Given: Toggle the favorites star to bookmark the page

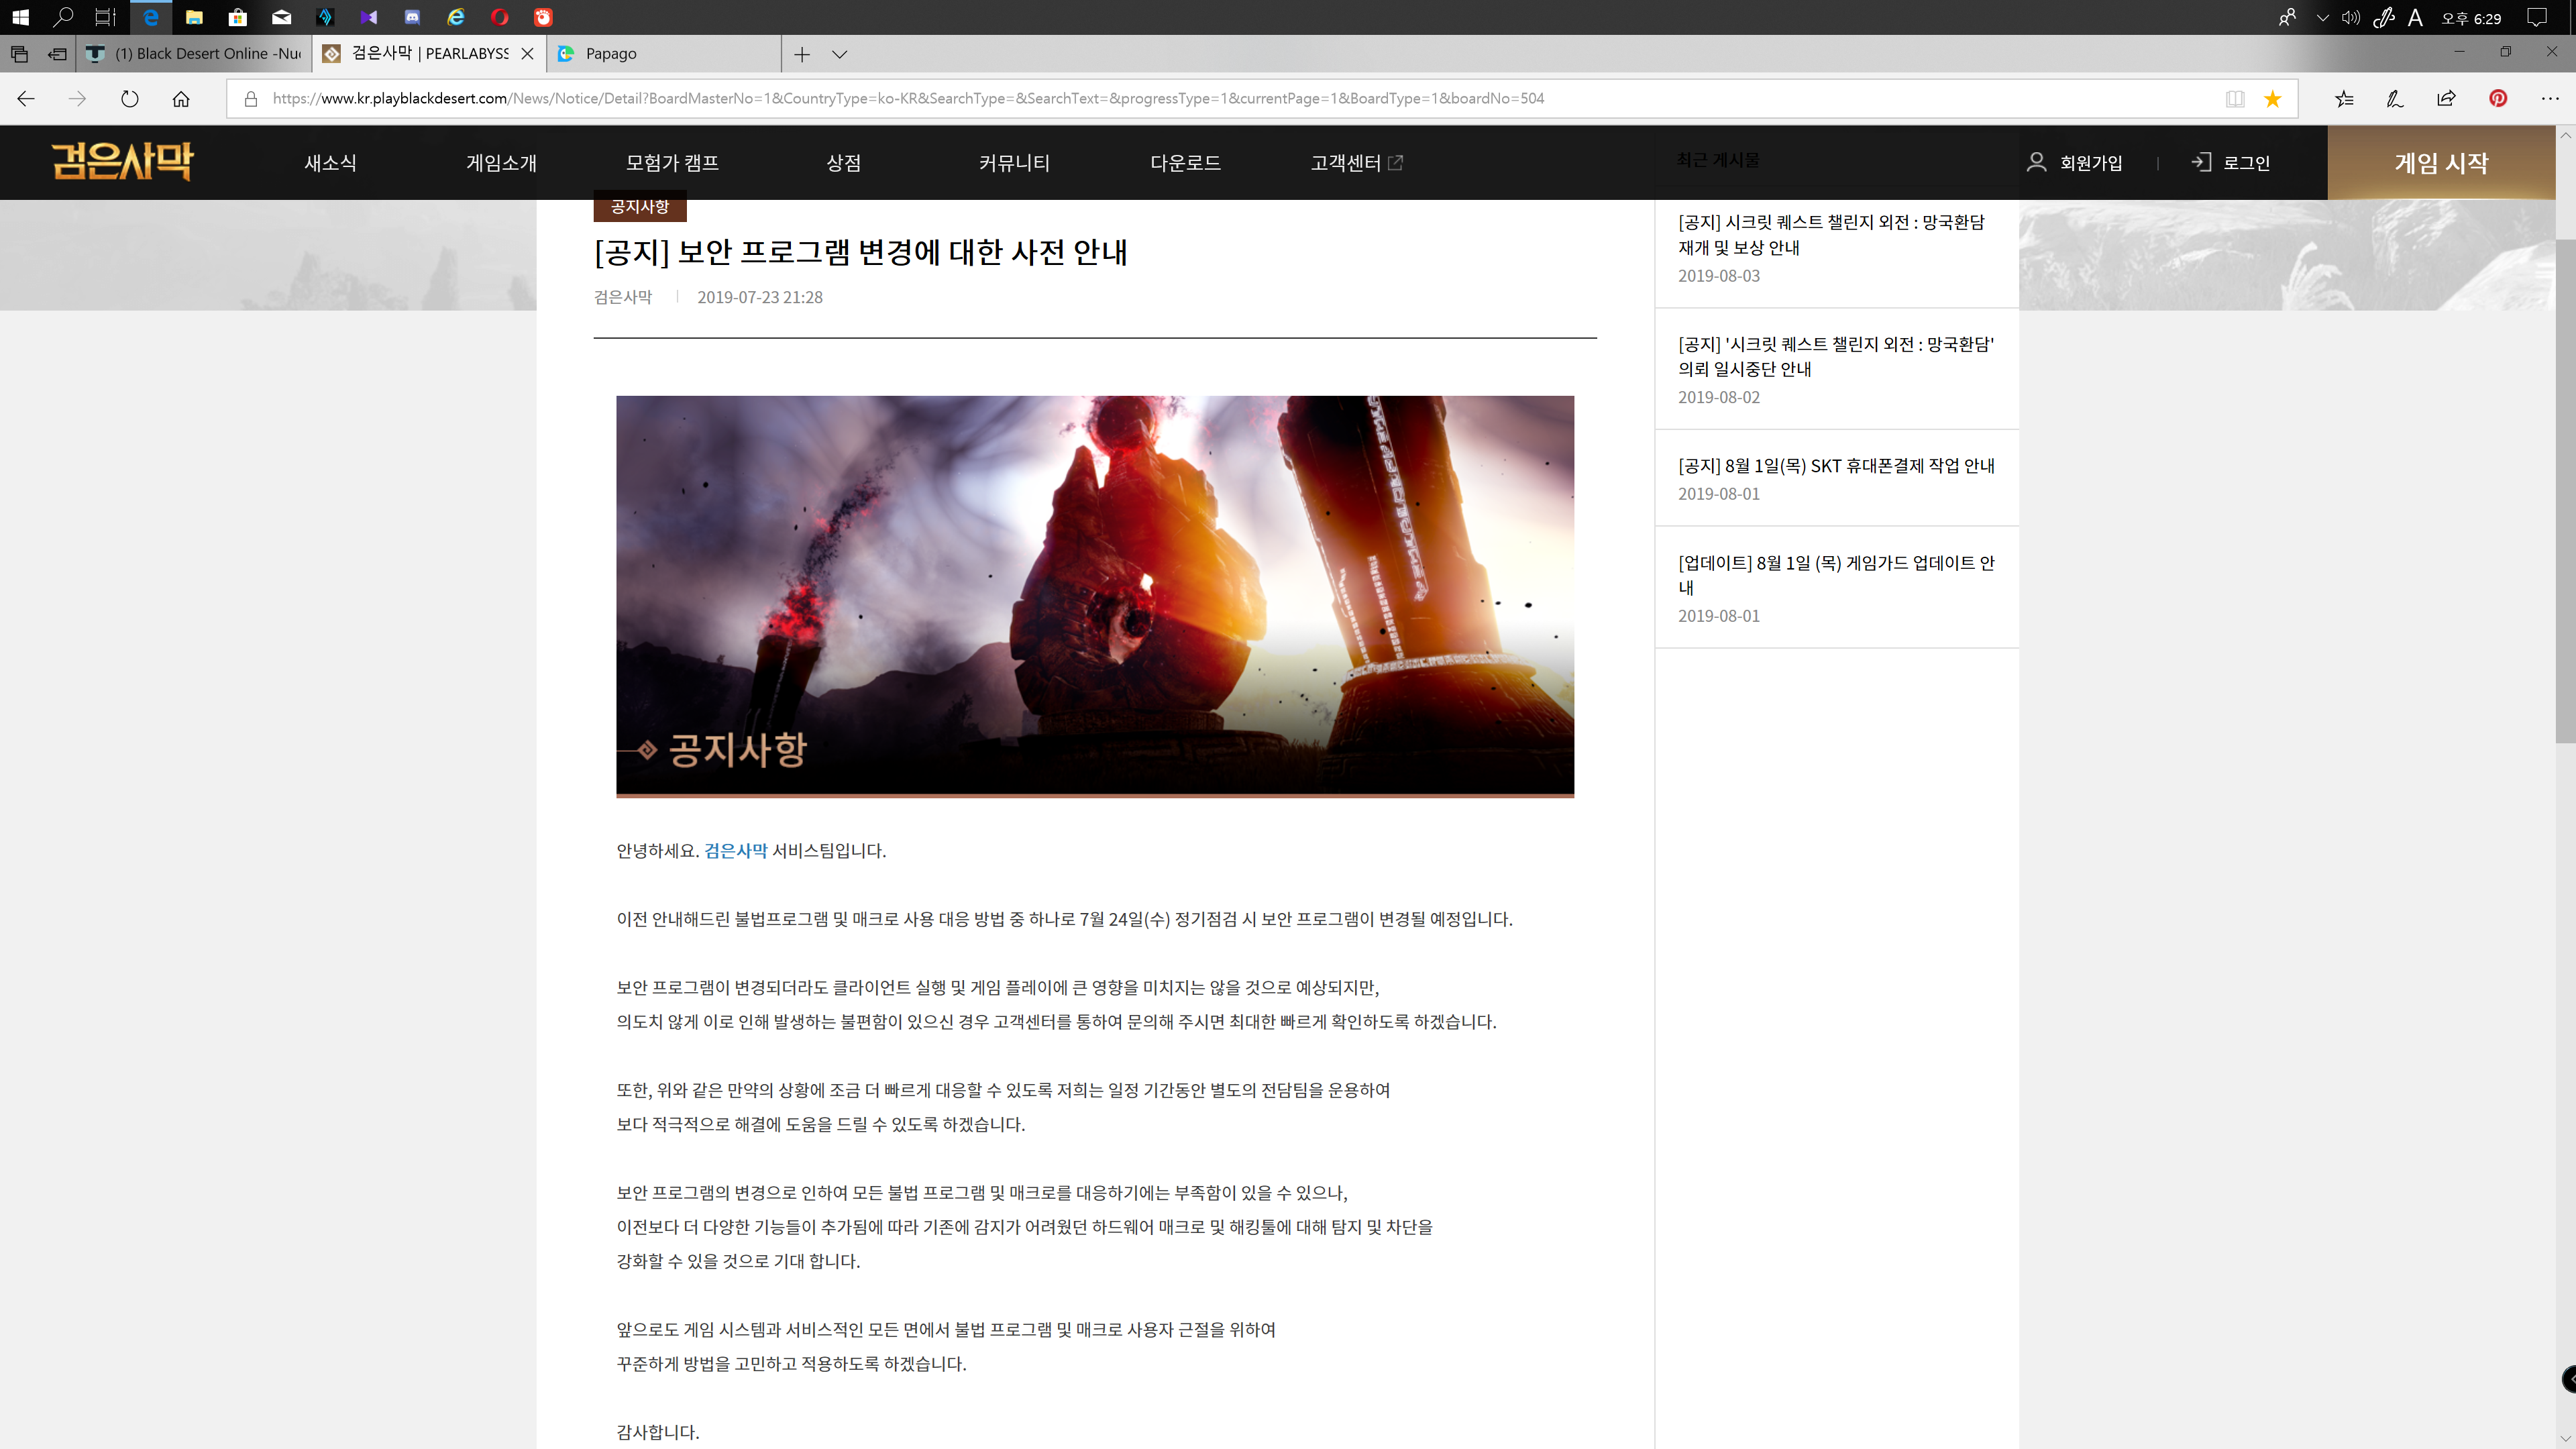Looking at the screenshot, I should coord(2273,98).
